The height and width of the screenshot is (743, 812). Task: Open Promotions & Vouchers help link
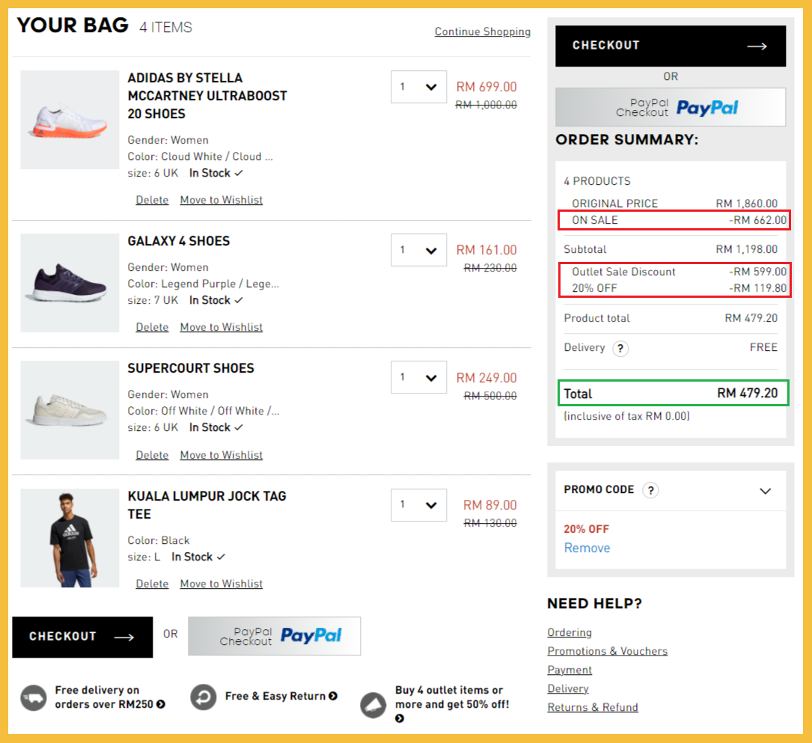pos(607,651)
